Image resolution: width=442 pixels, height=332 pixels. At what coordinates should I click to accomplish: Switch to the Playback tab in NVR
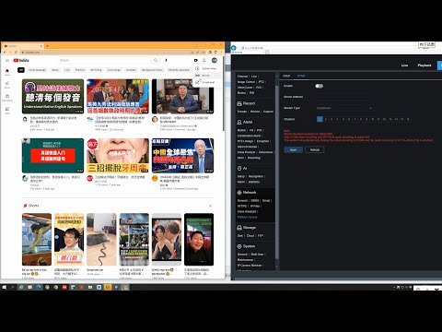pos(425,65)
